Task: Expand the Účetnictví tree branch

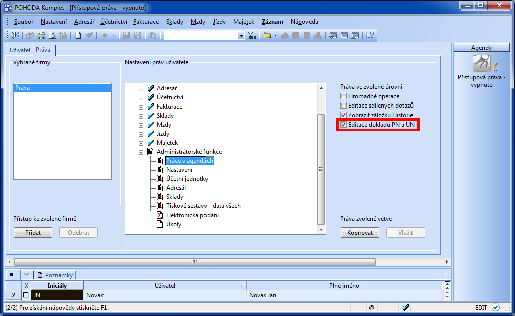Action: [141, 98]
